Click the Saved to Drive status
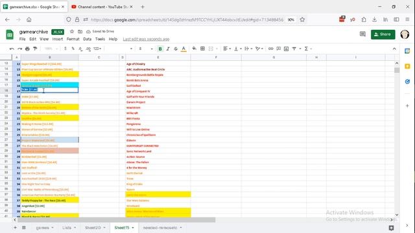This screenshot has width=415, height=233. (101, 32)
